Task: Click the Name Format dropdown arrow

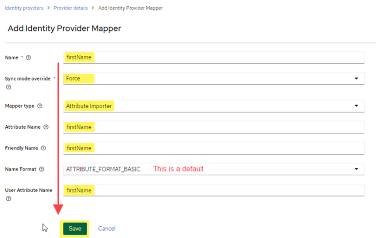Action: coord(356,169)
